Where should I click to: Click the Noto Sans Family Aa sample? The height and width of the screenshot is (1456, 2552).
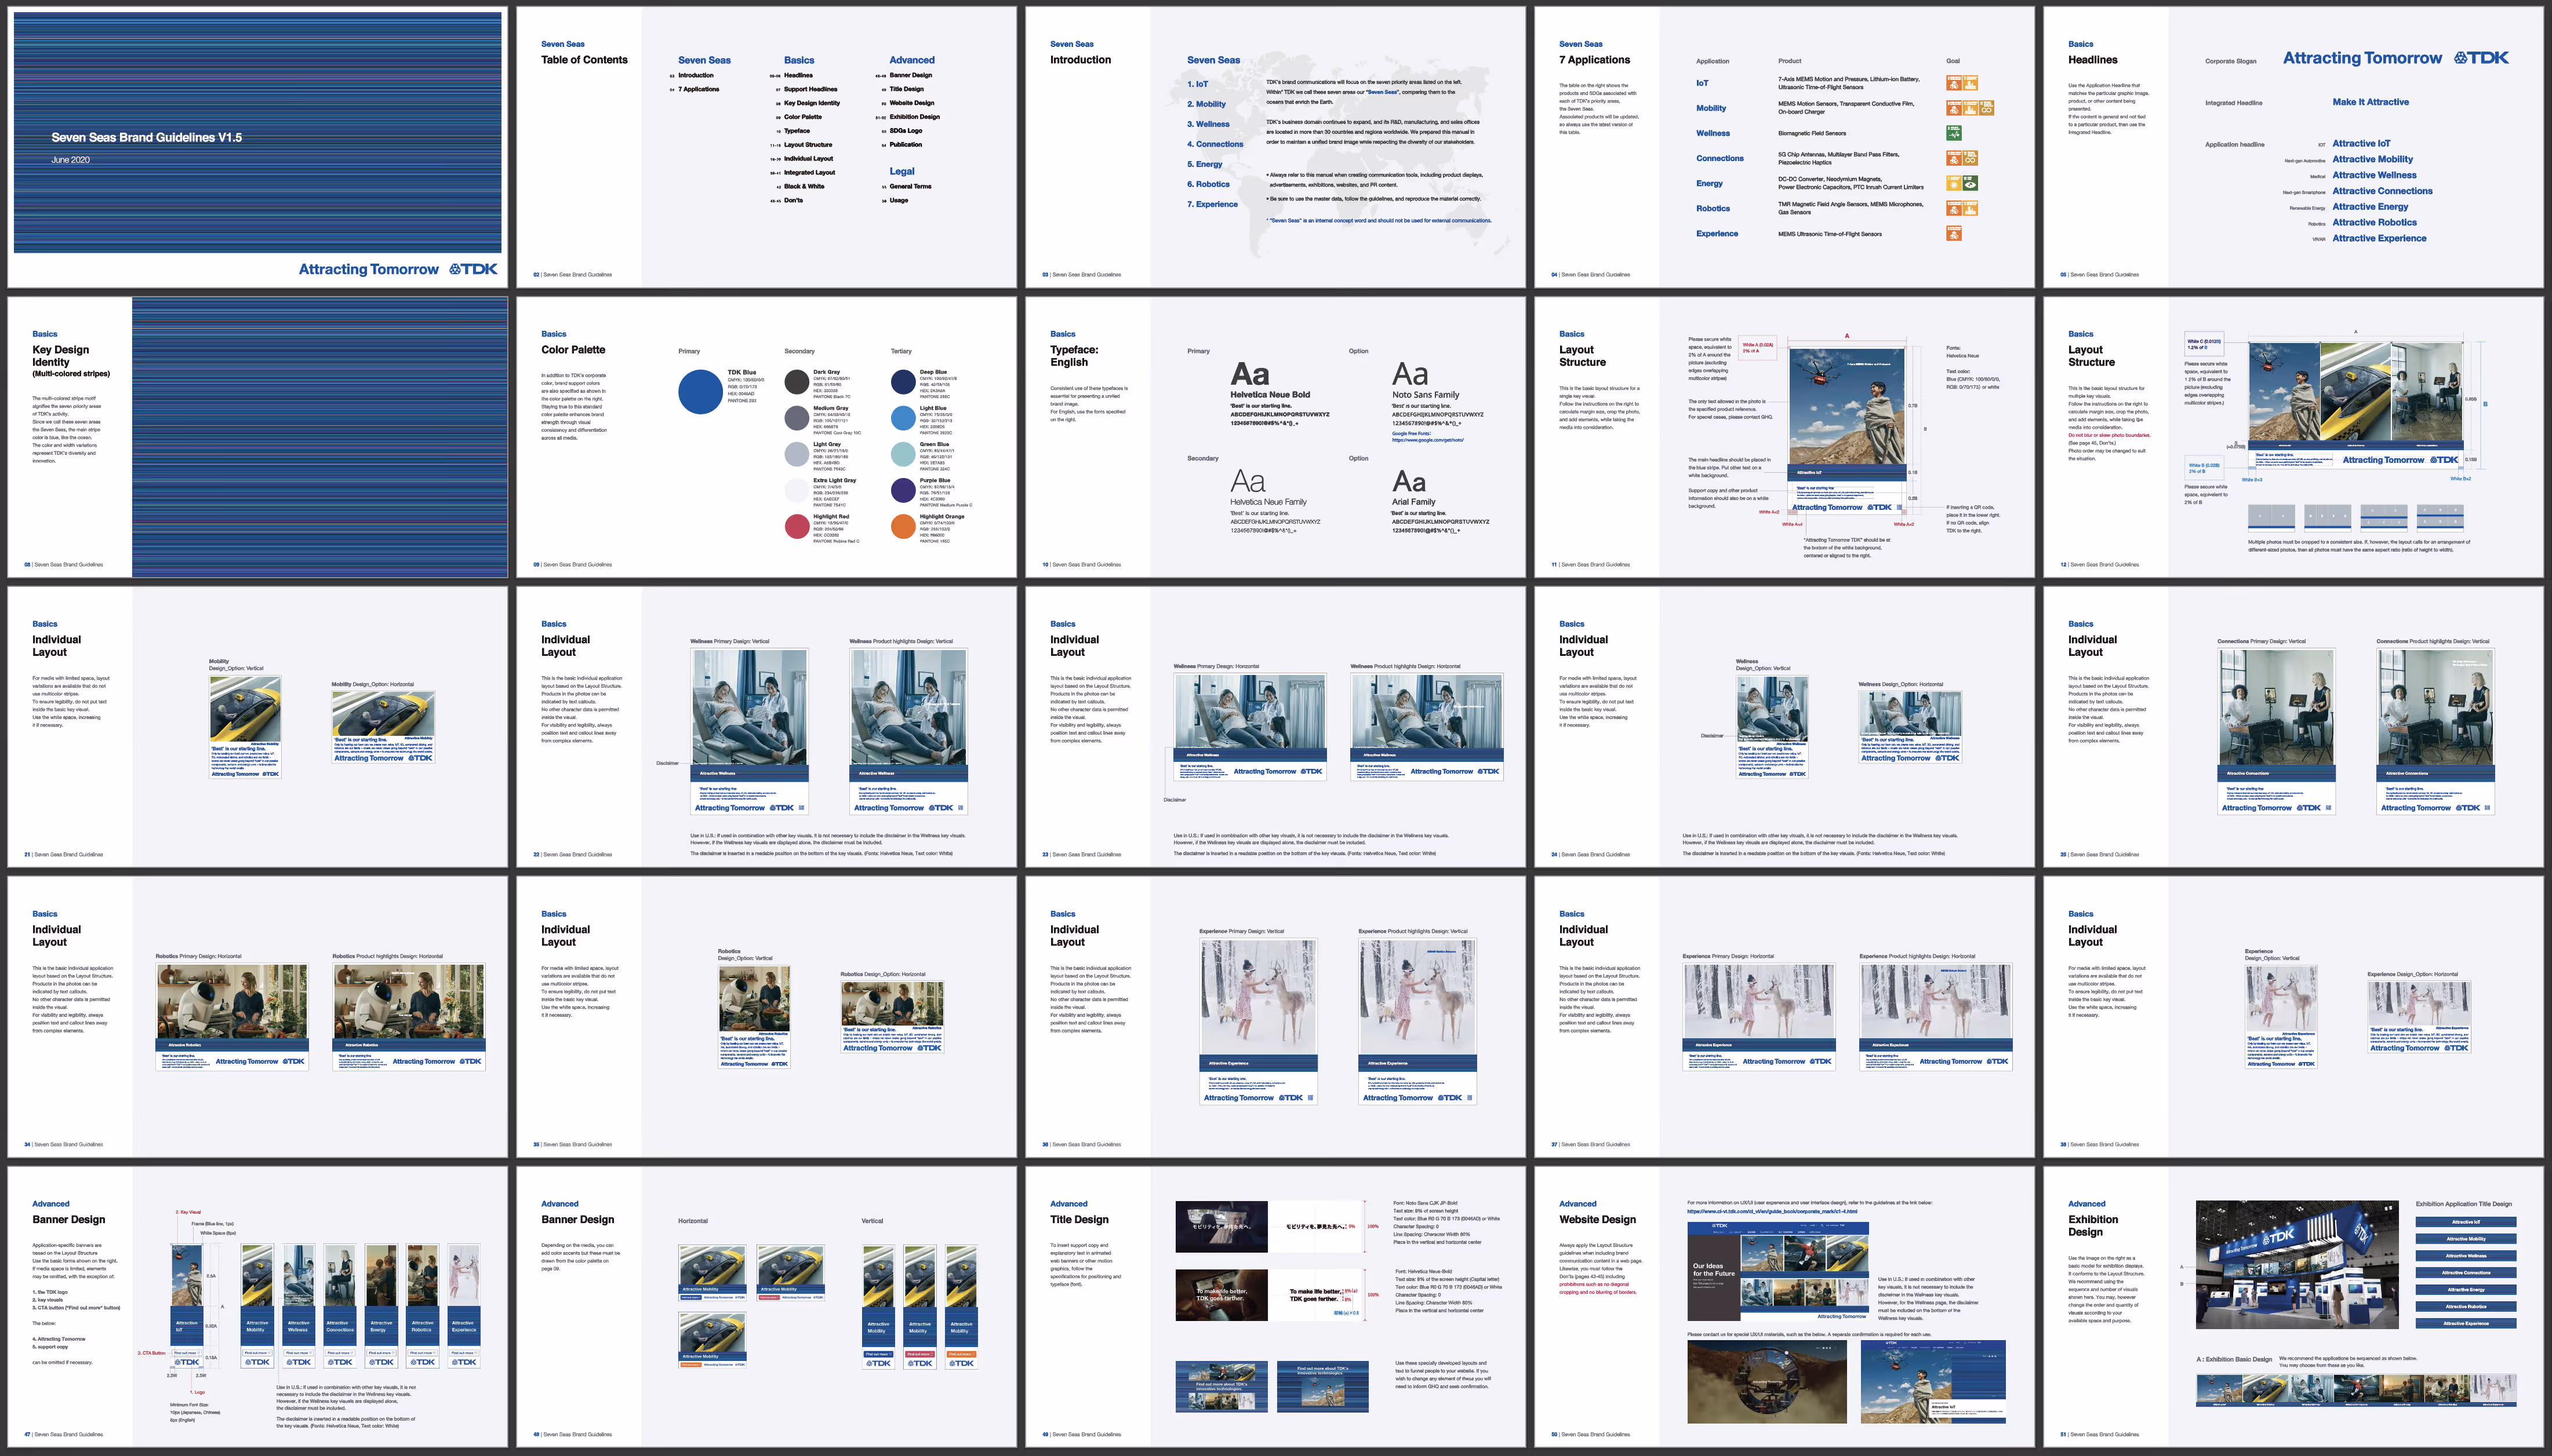coord(1409,375)
